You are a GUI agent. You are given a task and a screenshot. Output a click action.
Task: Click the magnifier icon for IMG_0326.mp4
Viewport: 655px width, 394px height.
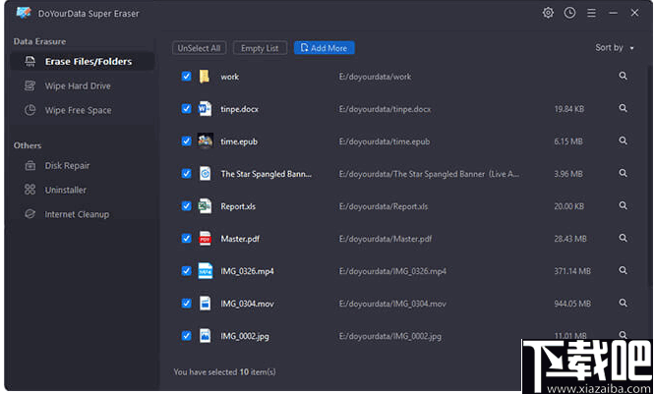point(623,271)
